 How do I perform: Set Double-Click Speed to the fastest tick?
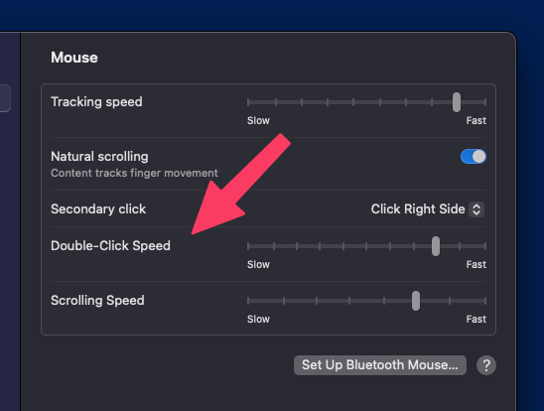pyautogui.click(x=485, y=246)
